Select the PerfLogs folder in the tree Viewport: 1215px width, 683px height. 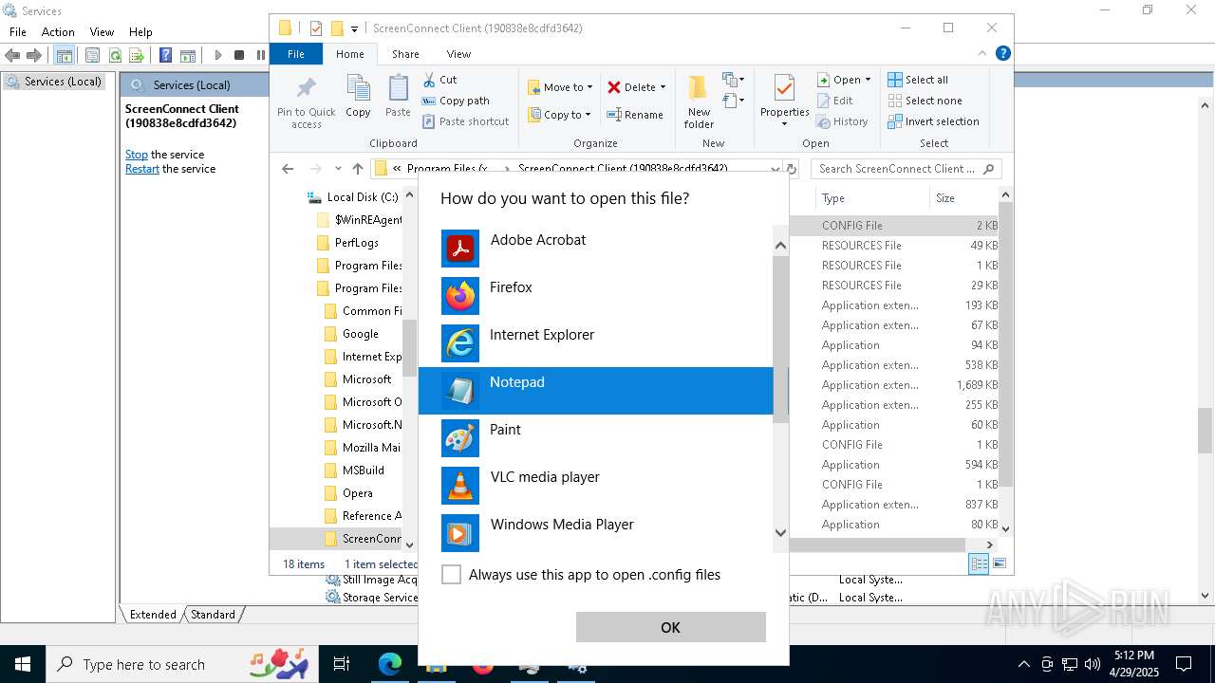coord(357,243)
